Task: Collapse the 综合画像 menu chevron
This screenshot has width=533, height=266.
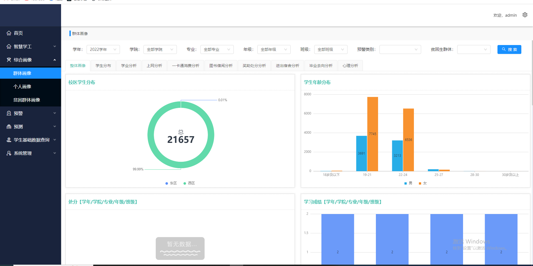Action: (55, 60)
